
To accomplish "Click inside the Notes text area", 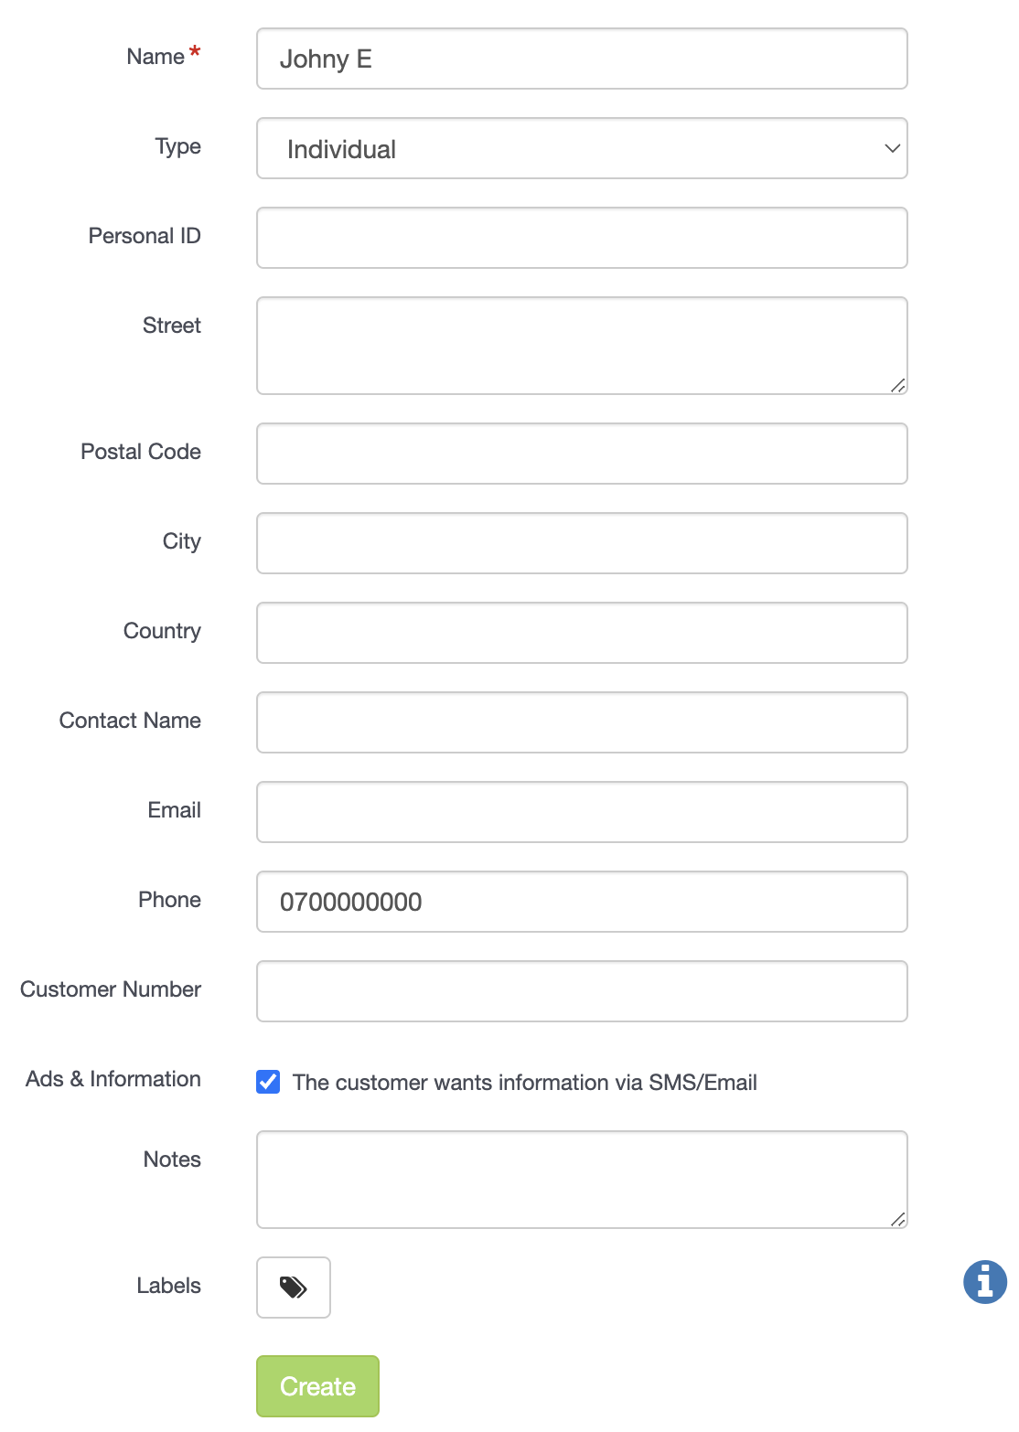I will [x=582, y=1180].
